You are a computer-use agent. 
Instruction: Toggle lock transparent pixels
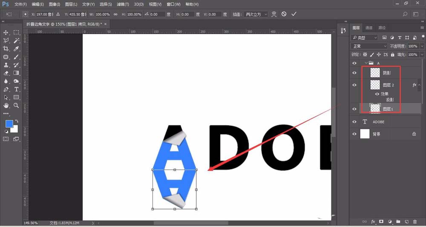pyautogui.click(x=365, y=55)
